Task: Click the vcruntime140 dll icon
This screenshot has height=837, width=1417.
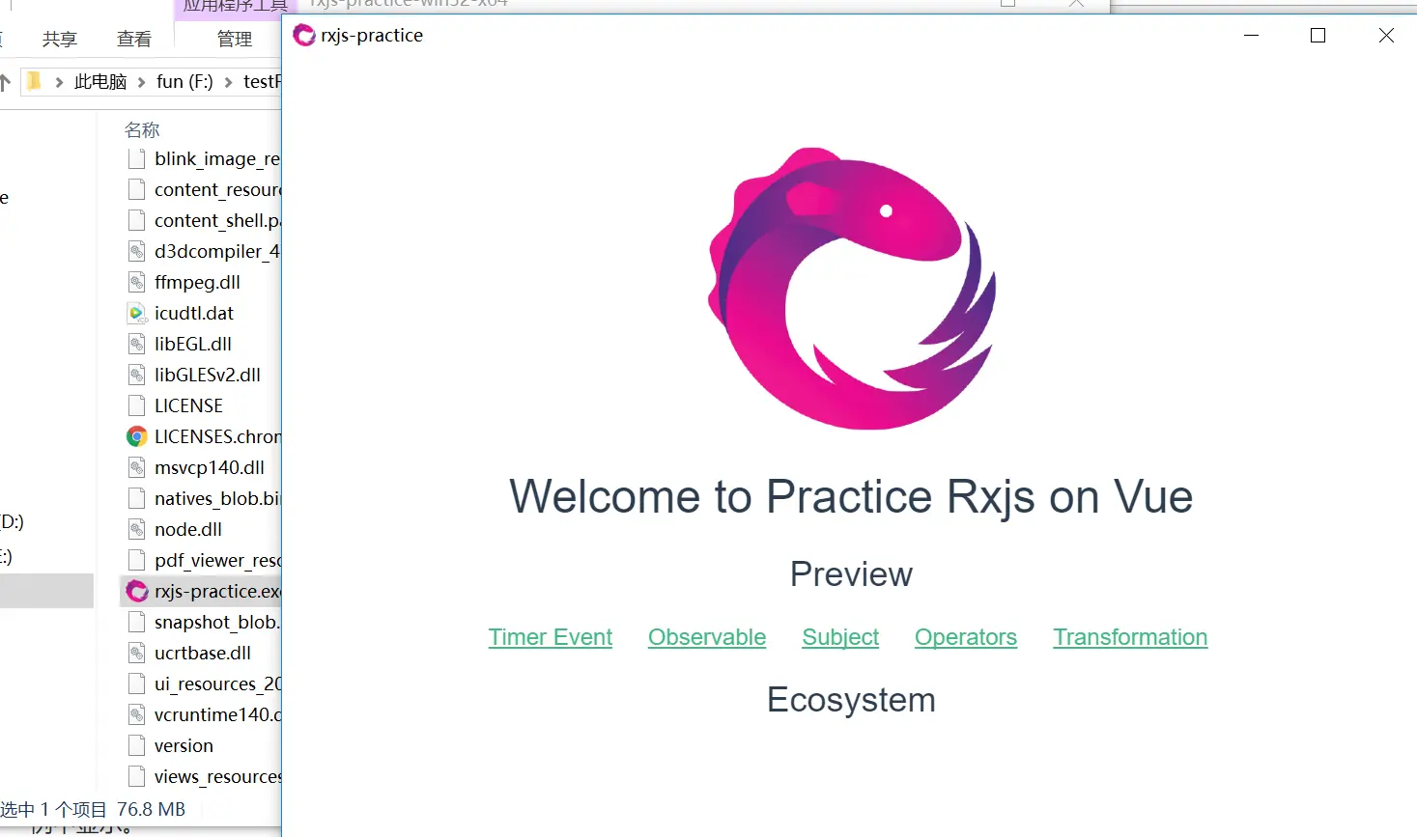Action: [137, 714]
